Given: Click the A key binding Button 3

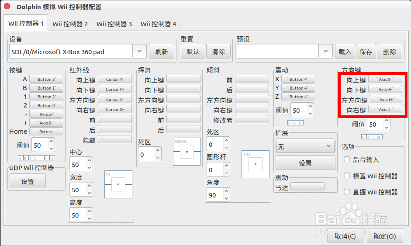Looking at the screenshot, I should point(46,79).
